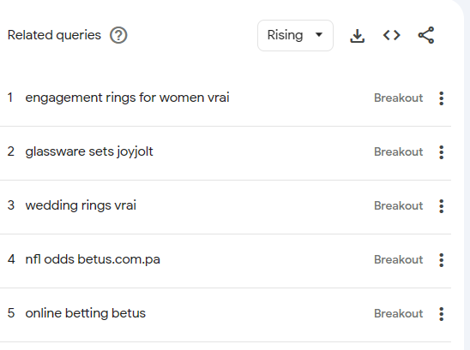The width and height of the screenshot is (470, 350).
Task: Open the Rising dropdown
Action: 295,35
